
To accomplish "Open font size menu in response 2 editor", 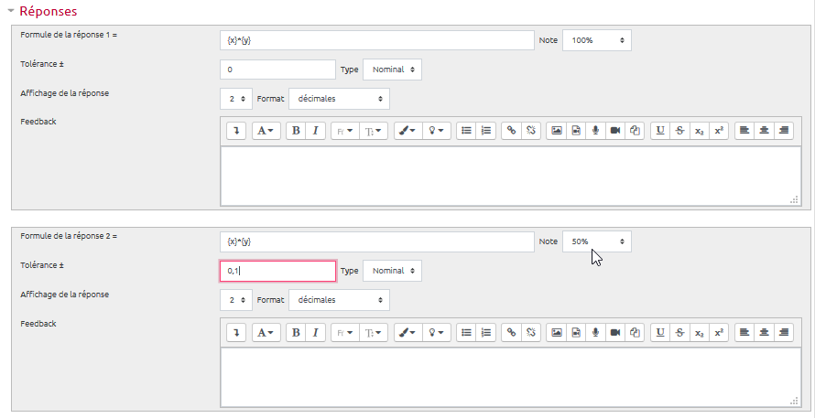I will (375, 333).
